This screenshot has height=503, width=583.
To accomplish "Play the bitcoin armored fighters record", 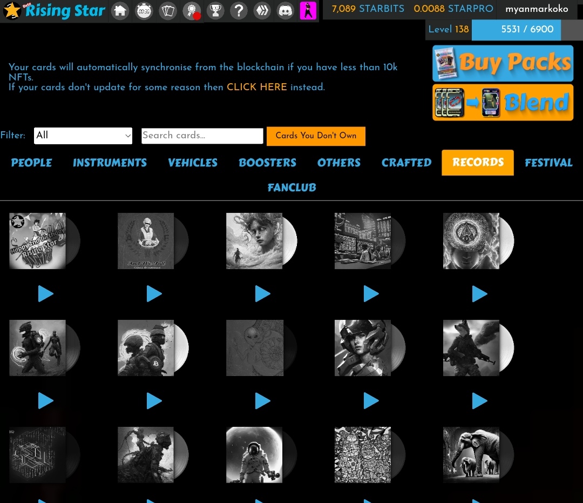I will [46, 401].
